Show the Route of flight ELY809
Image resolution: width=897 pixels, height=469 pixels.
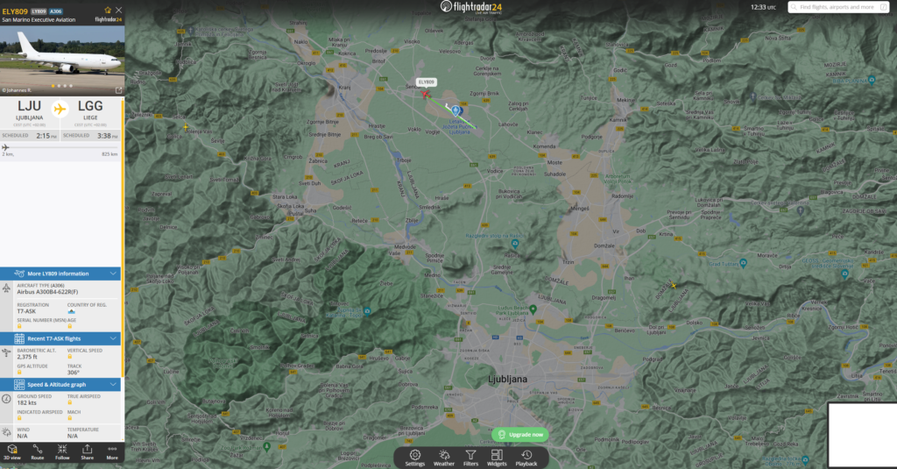pos(38,451)
